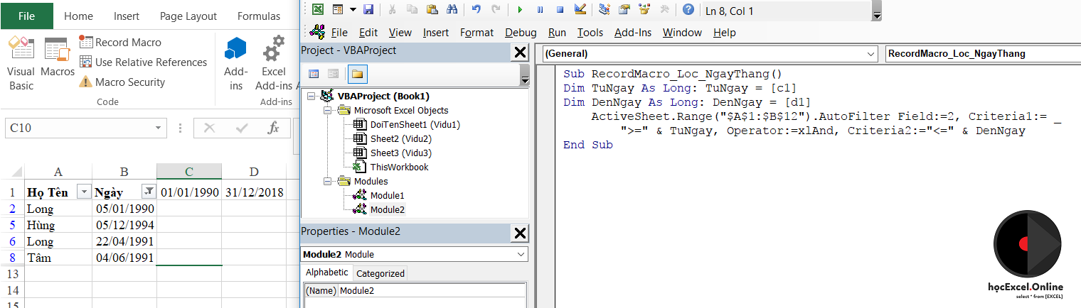Toggle Design Mode icon
The height and width of the screenshot is (308, 1081).
(580, 9)
